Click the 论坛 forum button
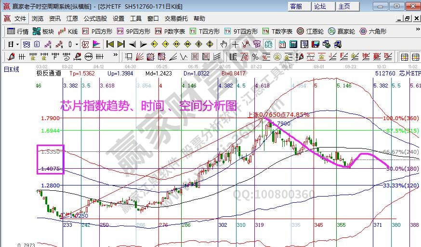The image size is (421, 247). 320,6
